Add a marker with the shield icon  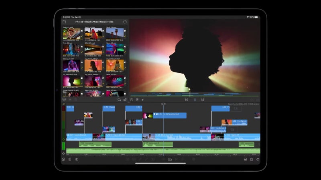(x=137, y=100)
